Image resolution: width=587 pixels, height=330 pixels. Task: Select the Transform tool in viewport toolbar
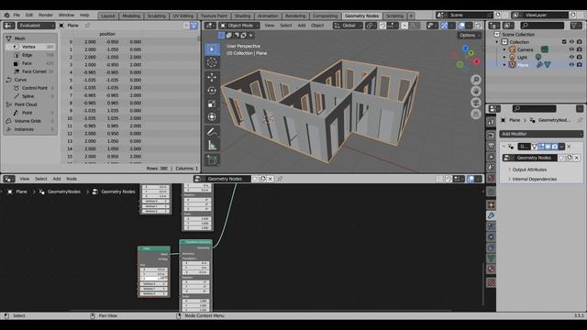coord(212,117)
